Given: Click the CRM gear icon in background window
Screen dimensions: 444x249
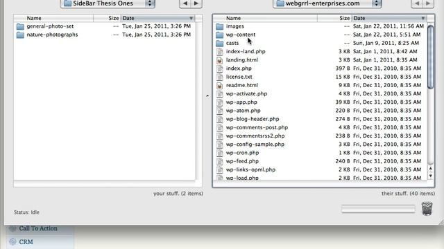Looking at the screenshot, I should pyautogui.click(x=12, y=241).
